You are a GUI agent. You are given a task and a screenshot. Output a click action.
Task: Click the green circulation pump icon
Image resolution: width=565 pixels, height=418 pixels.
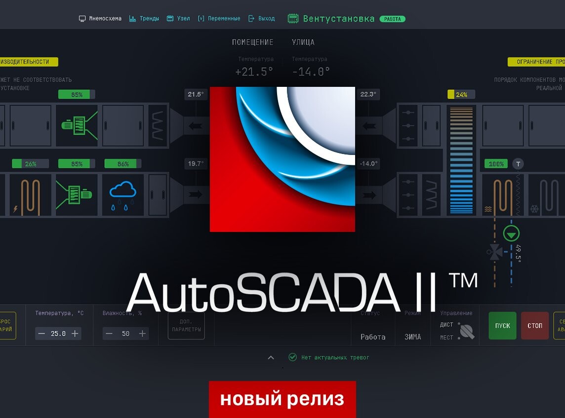(511, 233)
